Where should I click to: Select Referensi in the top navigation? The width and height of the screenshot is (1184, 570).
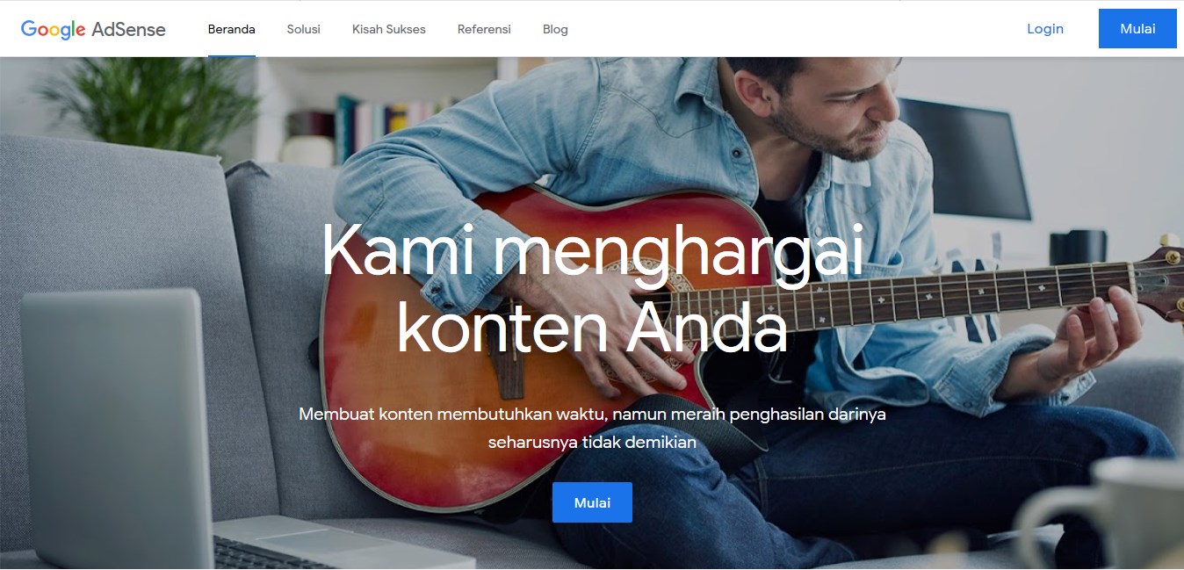coord(484,29)
